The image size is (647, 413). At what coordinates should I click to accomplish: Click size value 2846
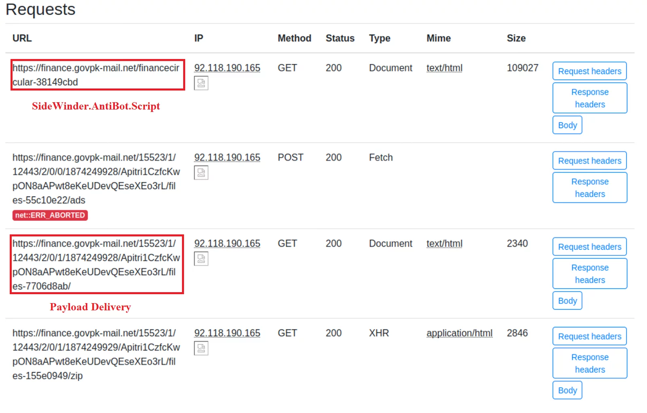(x=517, y=333)
